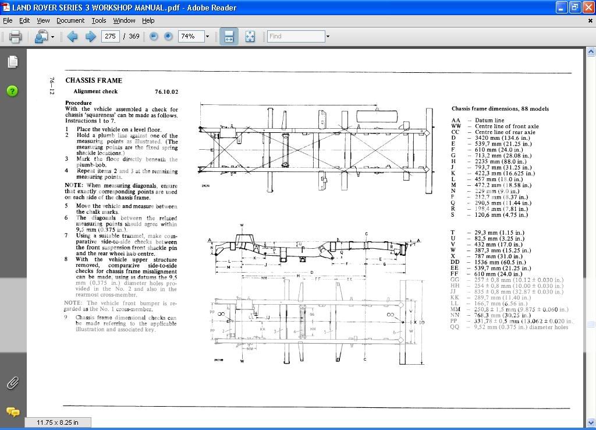Screen dimensions: 596x430
Task: Go to previous page arrow
Action: coord(72,37)
